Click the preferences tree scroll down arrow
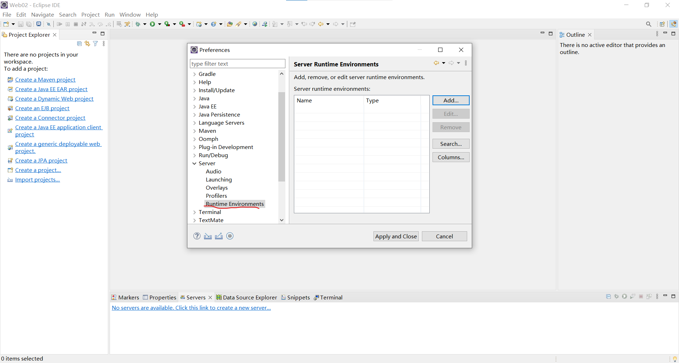679x363 pixels. (x=282, y=220)
